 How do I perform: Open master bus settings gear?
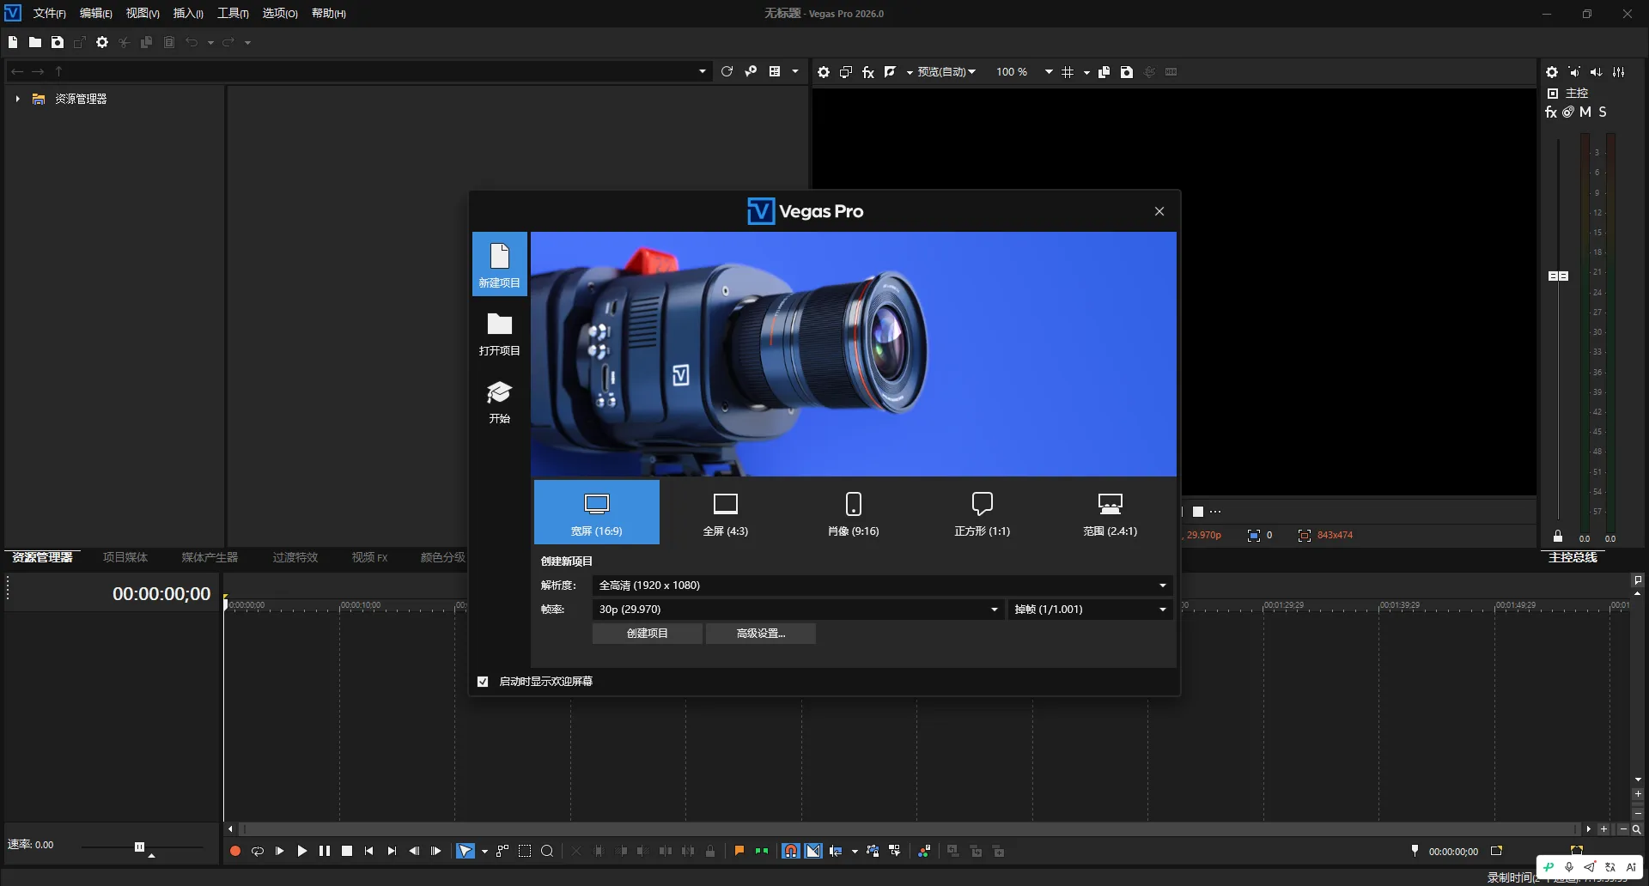1552,72
